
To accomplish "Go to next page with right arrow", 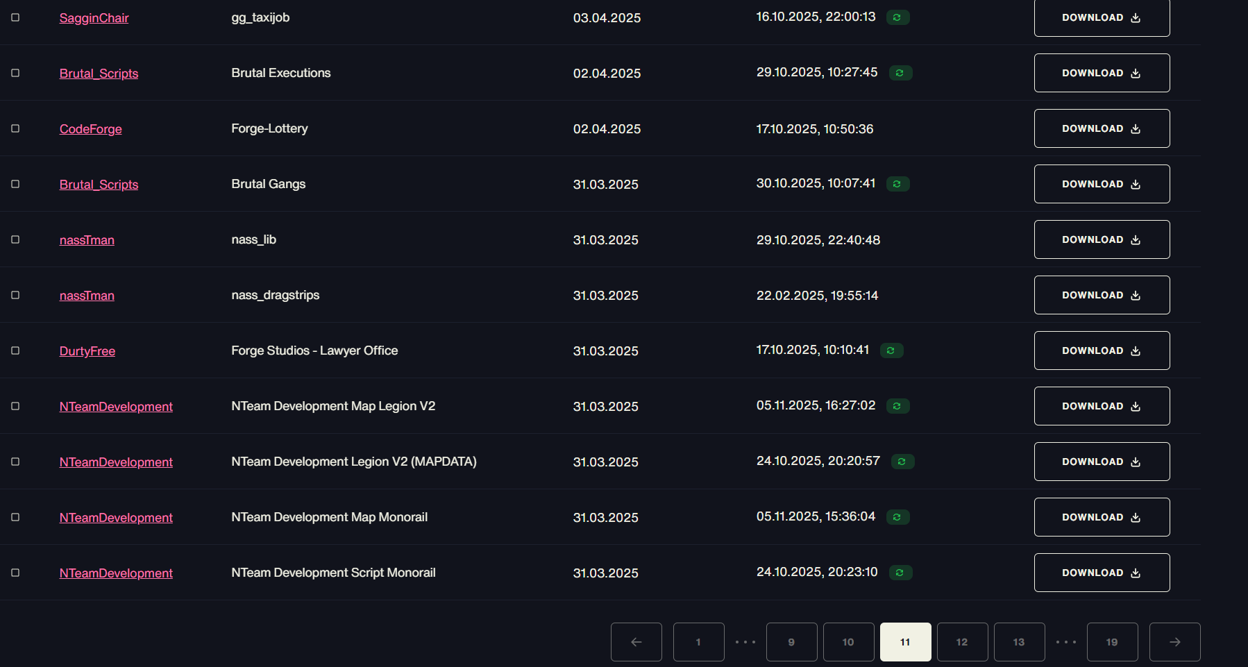I will 1175,642.
